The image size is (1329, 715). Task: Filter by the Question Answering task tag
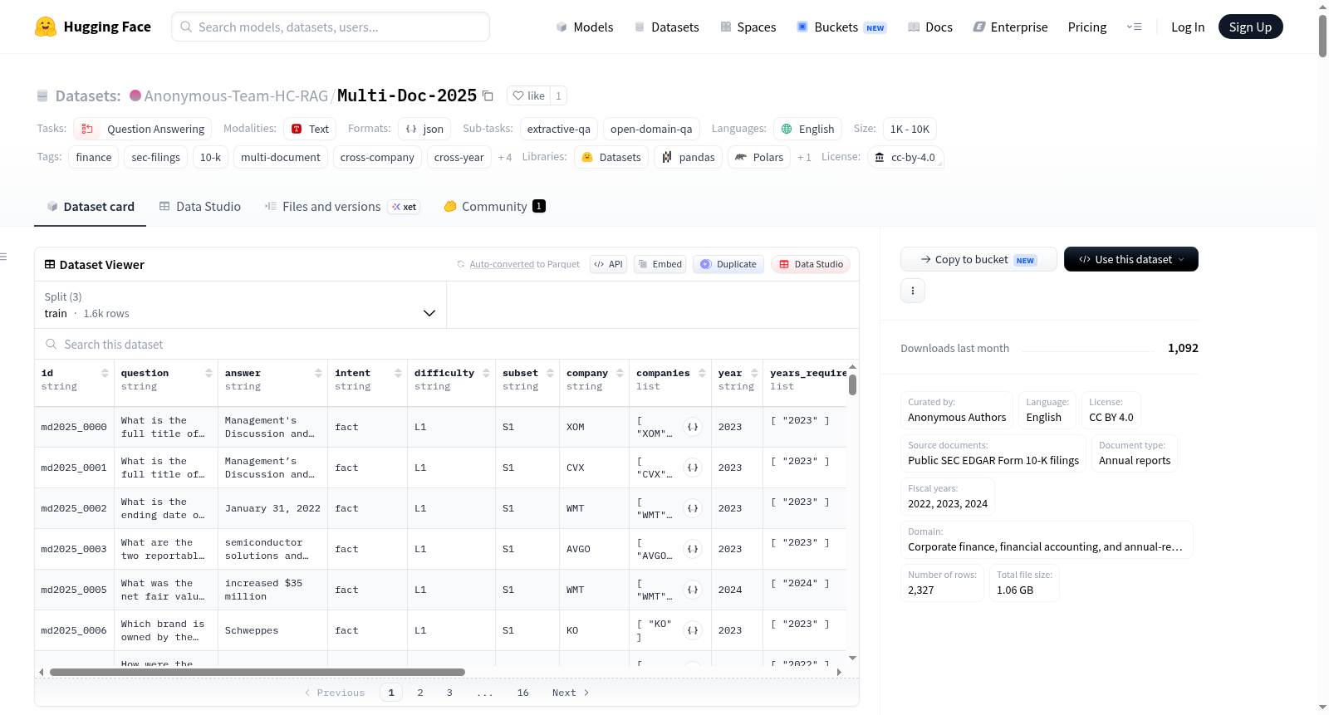pyautogui.click(x=142, y=129)
